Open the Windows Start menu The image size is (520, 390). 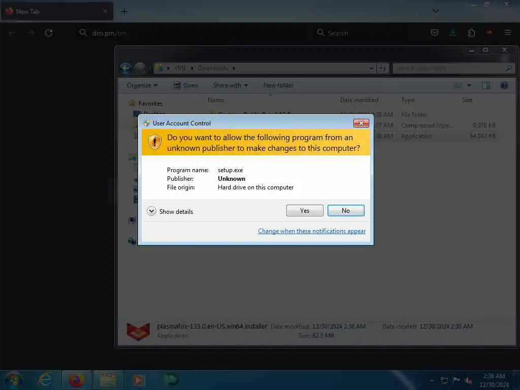tap(14, 380)
